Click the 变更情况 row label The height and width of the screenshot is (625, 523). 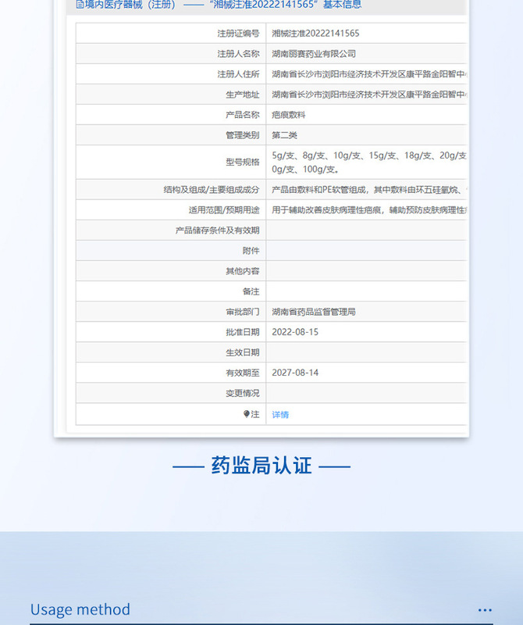(x=243, y=394)
